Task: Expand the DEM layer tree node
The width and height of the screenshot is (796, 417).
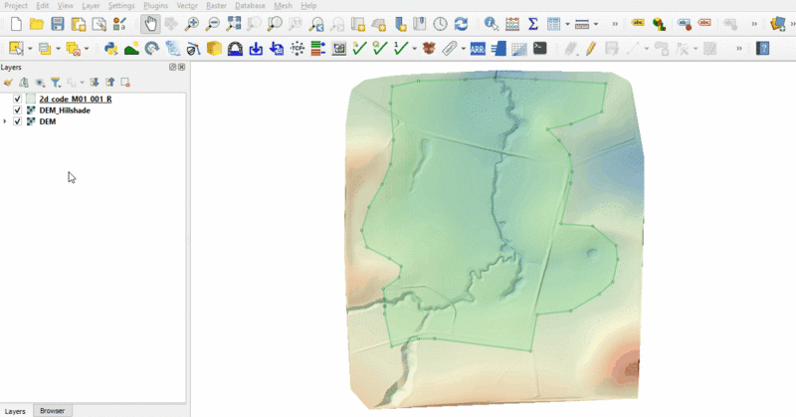Action: tap(6, 121)
